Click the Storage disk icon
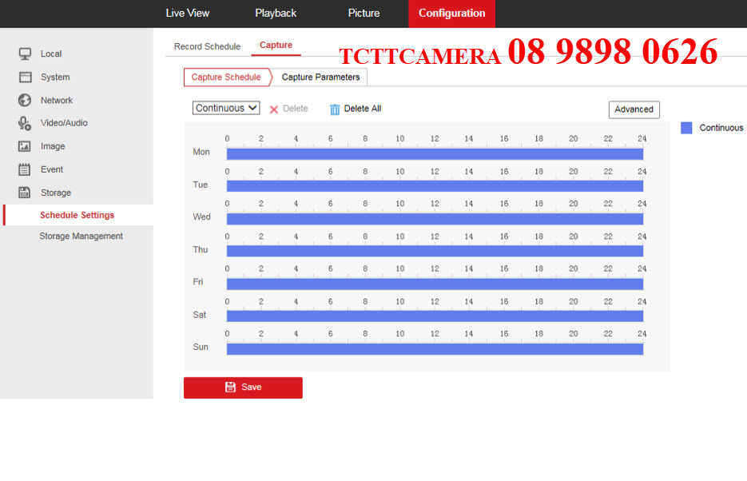The height and width of the screenshot is (481, 747). click(25, 193)
